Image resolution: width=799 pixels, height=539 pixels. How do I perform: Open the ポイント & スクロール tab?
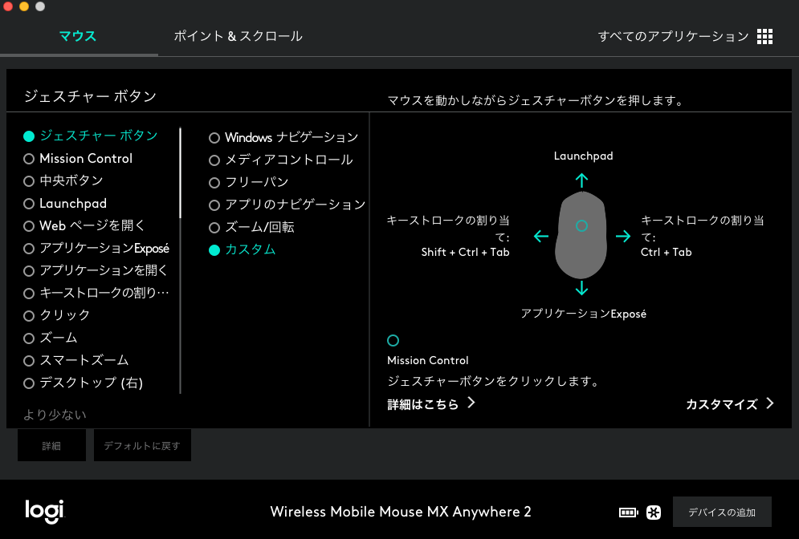[x=238, y=36]
